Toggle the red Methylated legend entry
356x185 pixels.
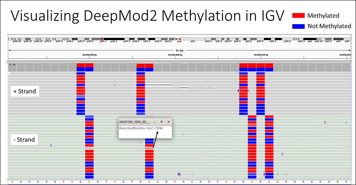[323, 16]
